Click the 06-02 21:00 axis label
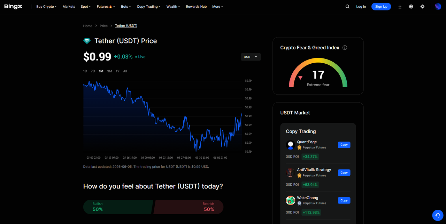Screen dimensions: 446x224 [220, 158]
